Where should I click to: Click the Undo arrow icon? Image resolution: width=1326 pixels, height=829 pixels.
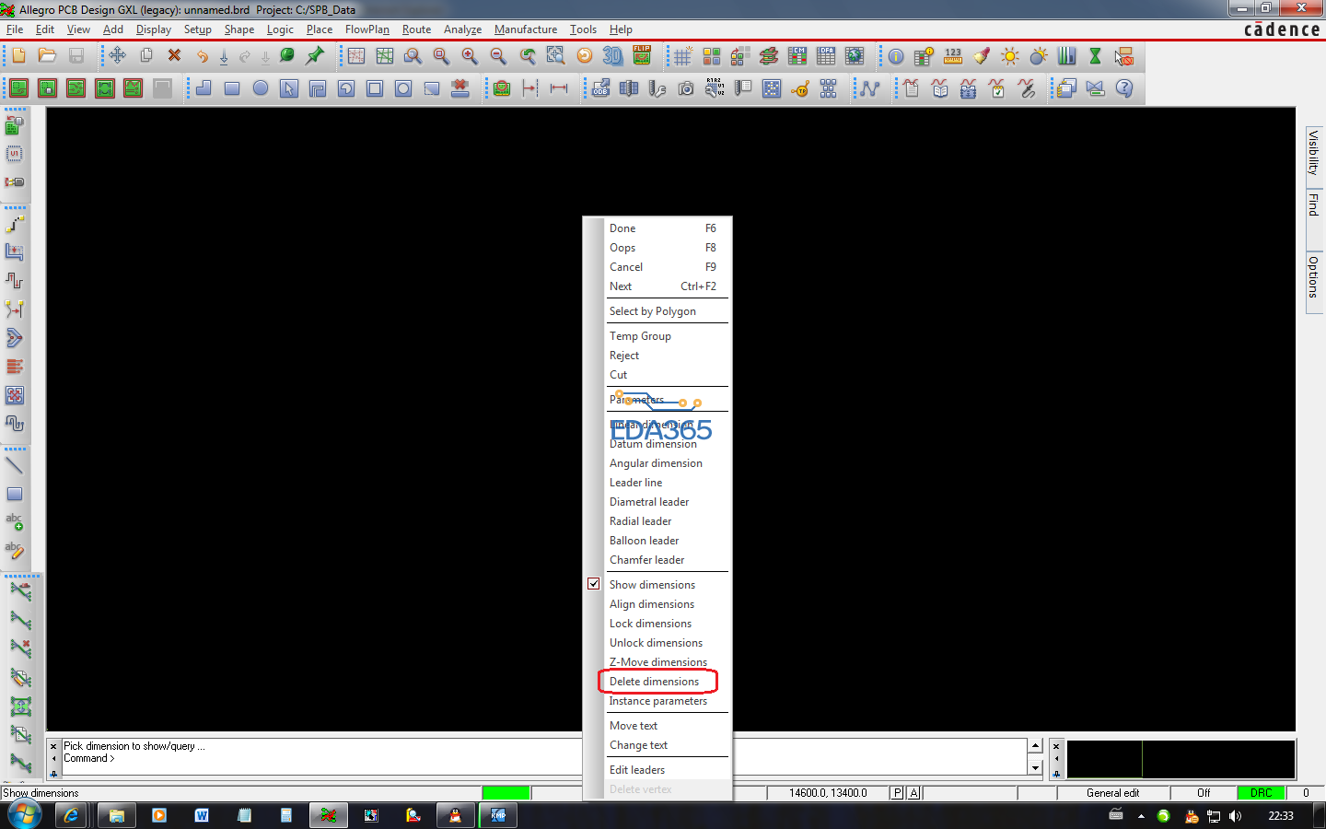pyautogui.click(x=203, y=56)
